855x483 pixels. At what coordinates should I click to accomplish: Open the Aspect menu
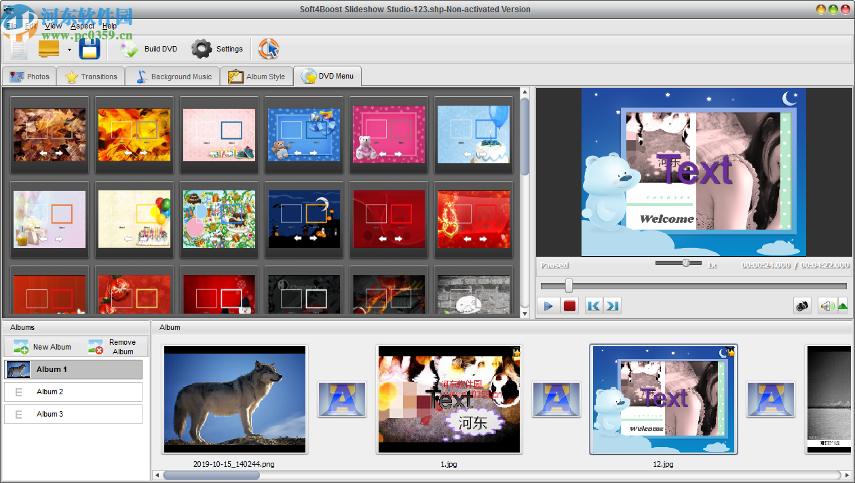tap(81, 25)
